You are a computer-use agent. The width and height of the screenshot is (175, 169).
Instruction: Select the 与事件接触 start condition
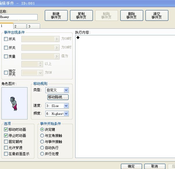click(x=42, y=141)
